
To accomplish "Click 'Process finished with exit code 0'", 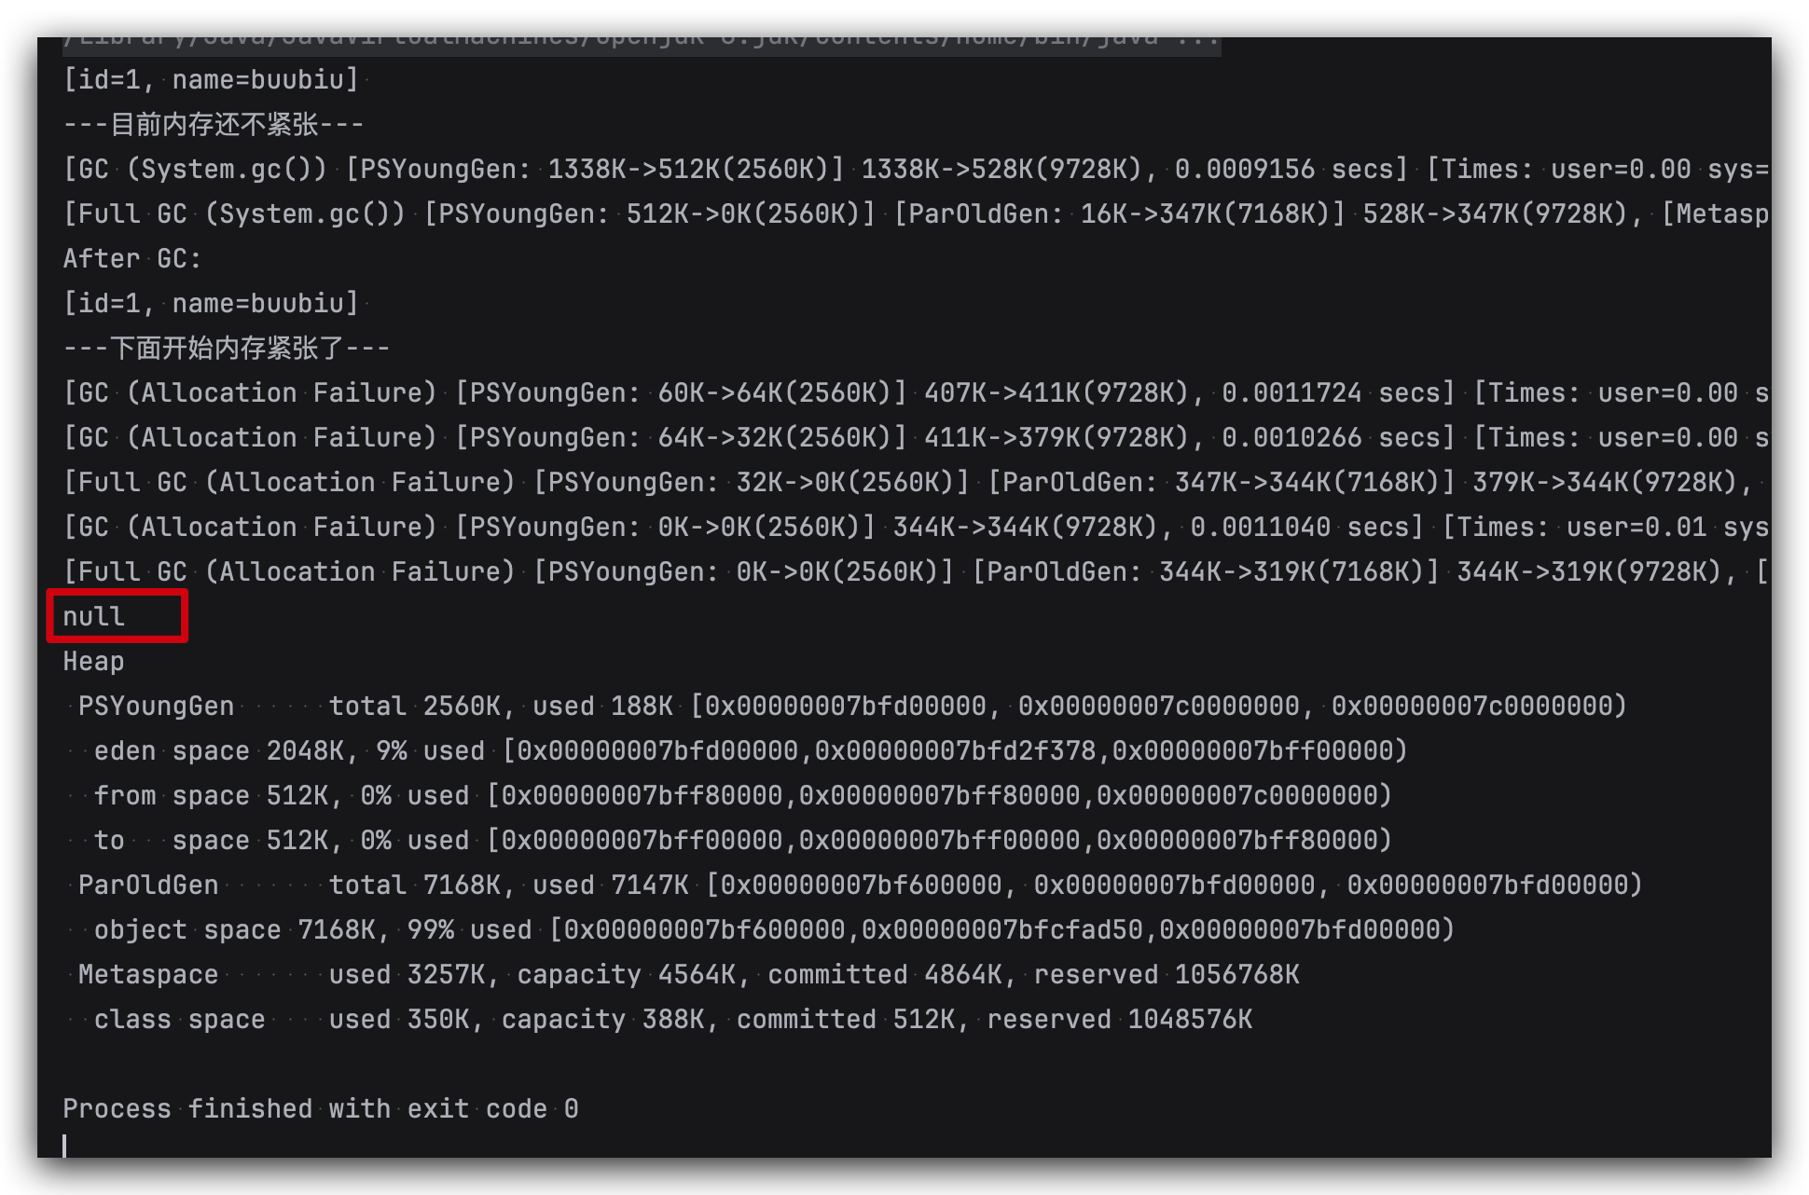I will (x=321, y=1109).
